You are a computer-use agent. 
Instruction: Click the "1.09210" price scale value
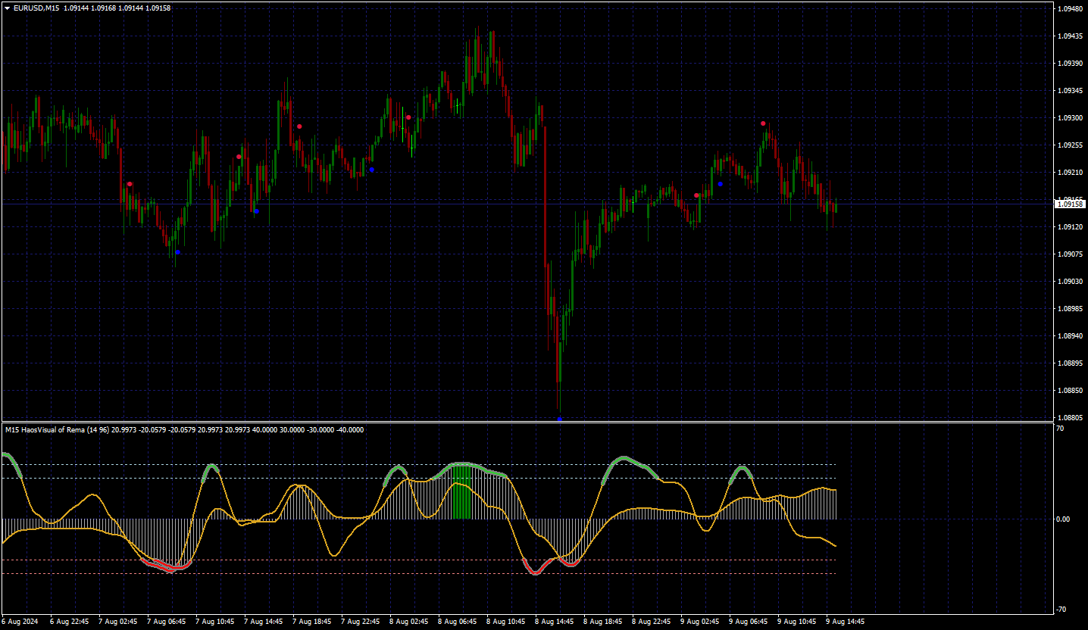[1069, 173]
